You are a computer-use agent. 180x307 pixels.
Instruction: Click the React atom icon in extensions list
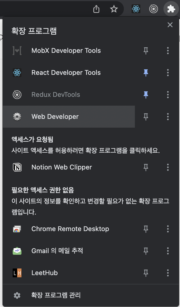17,73
